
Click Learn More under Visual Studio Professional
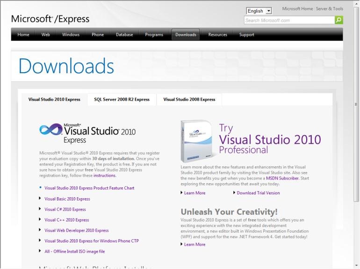pos(194,193)
